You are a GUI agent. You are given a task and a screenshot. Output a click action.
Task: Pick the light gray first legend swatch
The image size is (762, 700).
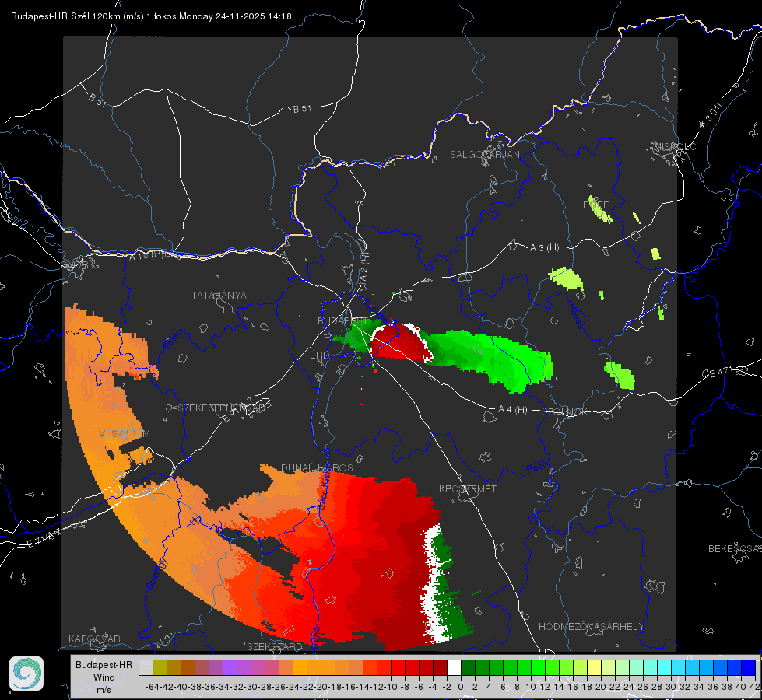146,667
